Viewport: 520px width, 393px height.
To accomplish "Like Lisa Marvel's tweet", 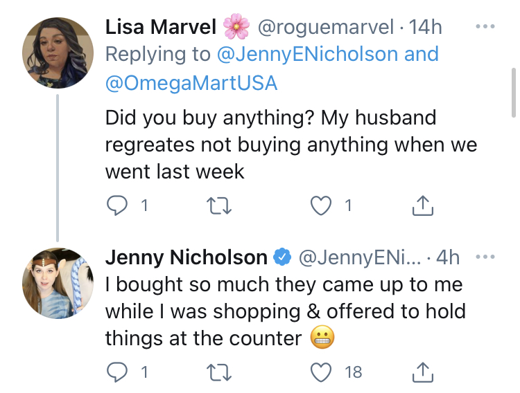I will point(321,205).
